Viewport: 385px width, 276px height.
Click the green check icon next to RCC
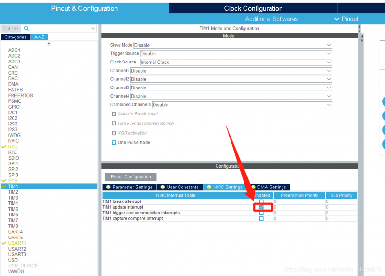4,147
